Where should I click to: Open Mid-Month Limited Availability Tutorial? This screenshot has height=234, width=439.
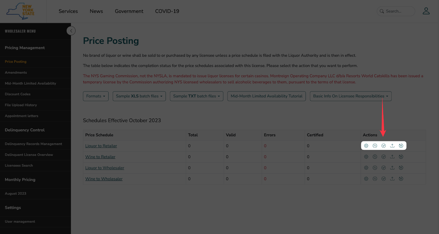coord(266,96)
